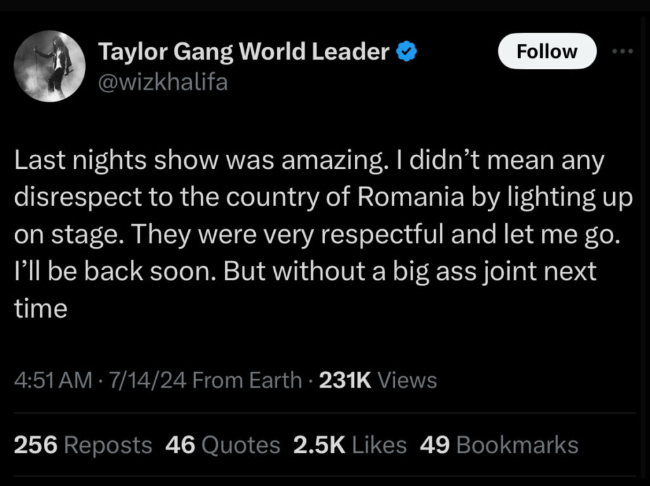Click the 49 Bookmarks count
Image resolution: width=650 pixels, height=486 pixels.
pyautogui.click(x=499, y=445)
